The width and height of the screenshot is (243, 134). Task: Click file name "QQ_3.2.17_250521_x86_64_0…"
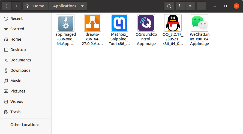pos(173,39)
